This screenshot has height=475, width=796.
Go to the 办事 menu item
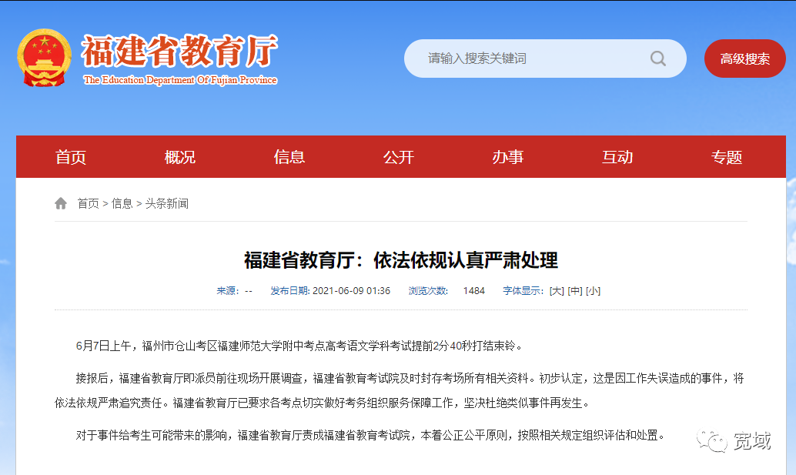click(507, 156)
